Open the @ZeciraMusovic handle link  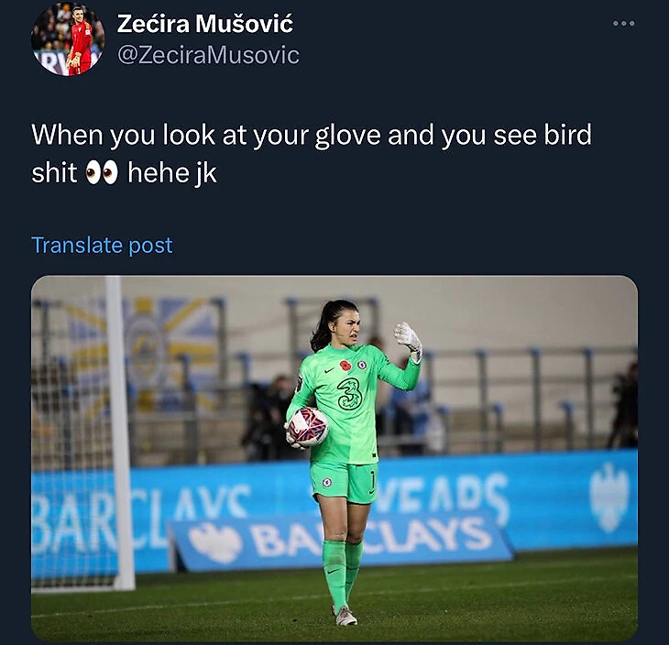click(x=208, y=56)
